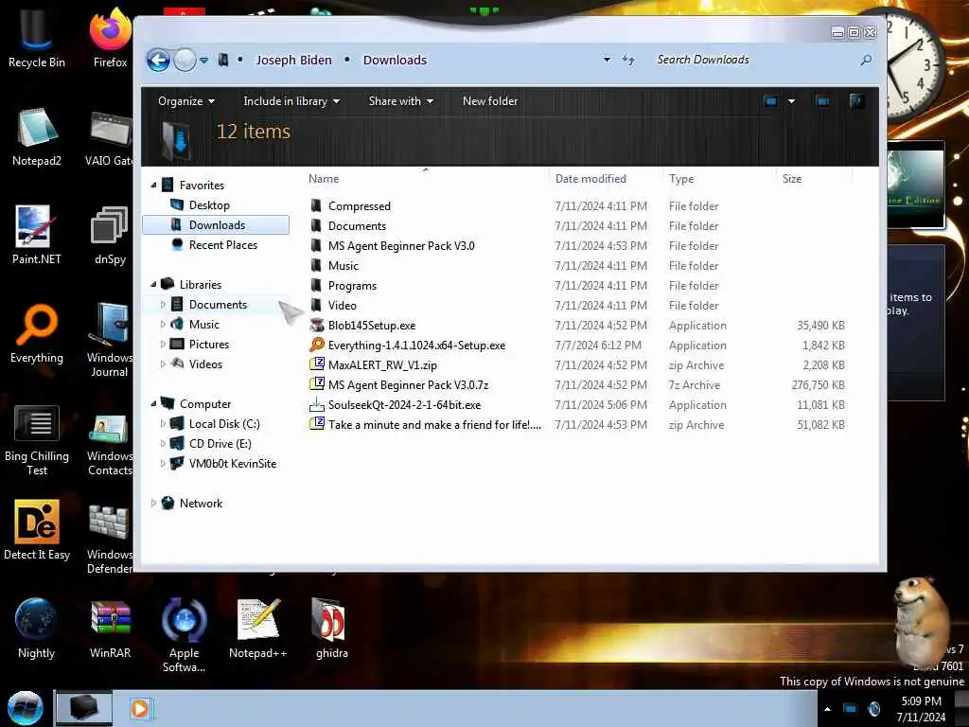Select CD Drive (E:)
Image resolution: width=969 pixels, height=727 pixels.
pyautogui.click(x=220, y=443)
